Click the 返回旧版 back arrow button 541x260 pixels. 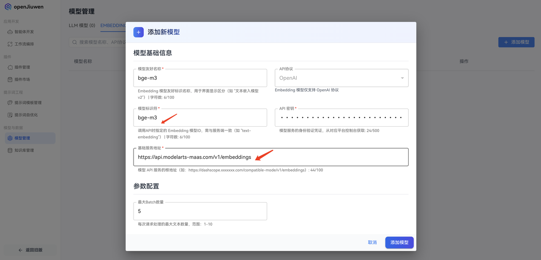coord(30,250)
